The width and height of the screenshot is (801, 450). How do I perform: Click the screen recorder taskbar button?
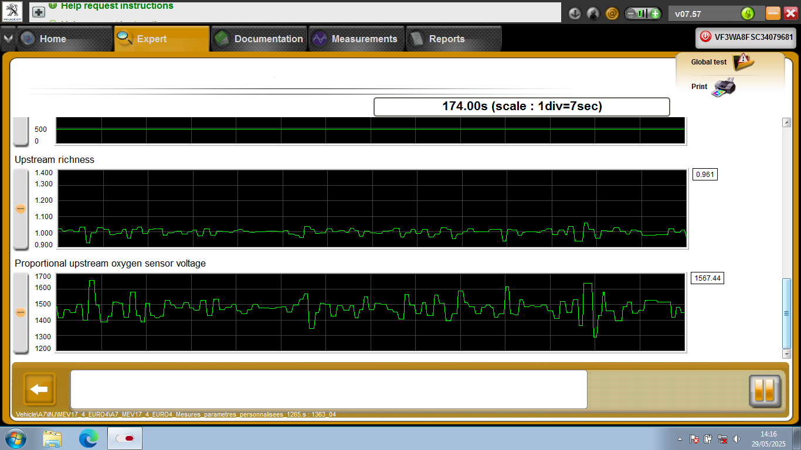coord(125,438)
